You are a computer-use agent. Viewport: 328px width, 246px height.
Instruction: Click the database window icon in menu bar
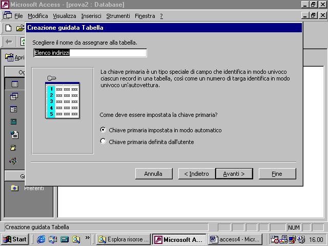pos(8,15)
